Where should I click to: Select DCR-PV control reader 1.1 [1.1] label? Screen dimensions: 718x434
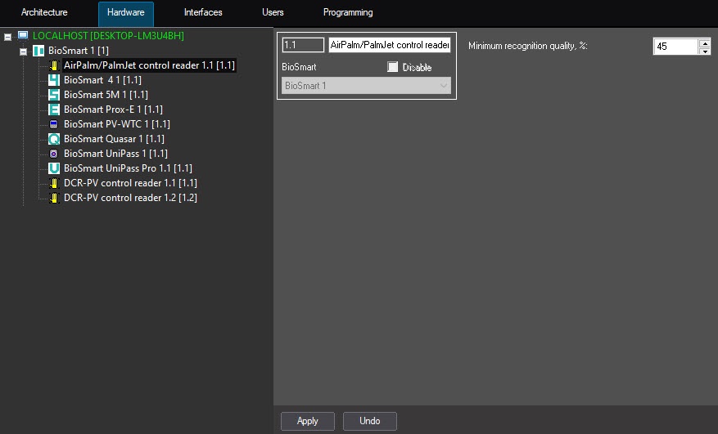pyautogui.click(x=130, y=183)
